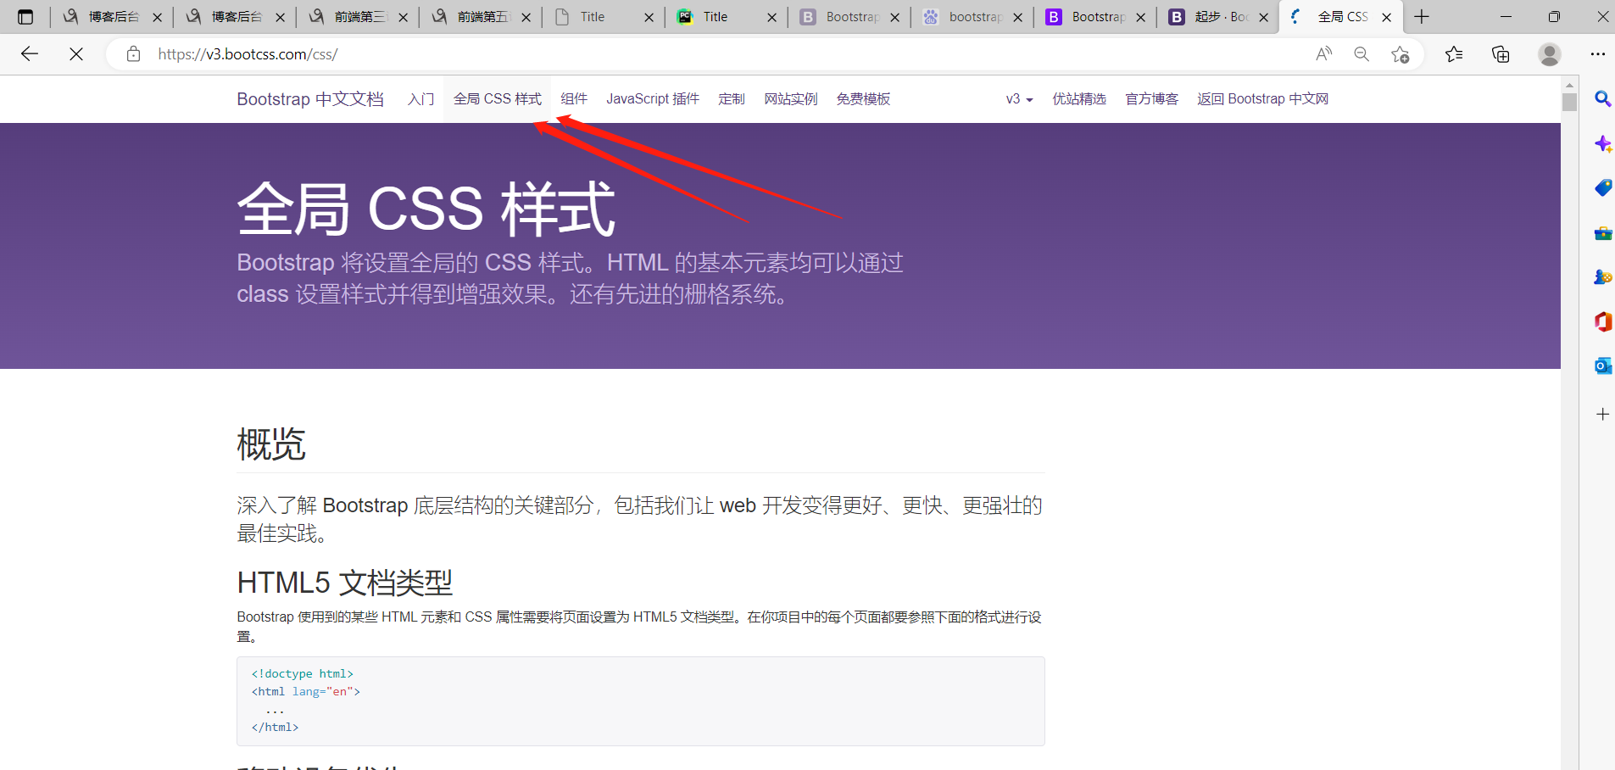
Task: Open the Favorites list
Action: pyautogui.click(x=1454, y=54)
